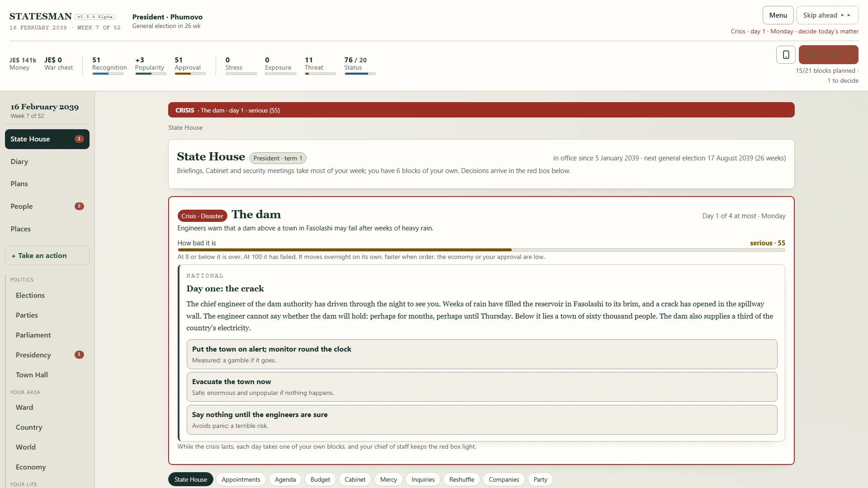Select the State House bottom tab

(x=191, y=479)
